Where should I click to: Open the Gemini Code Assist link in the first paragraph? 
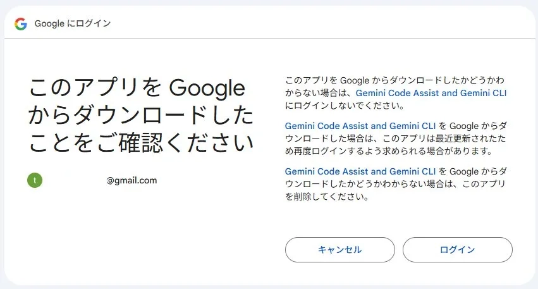(x=431, y=93)
